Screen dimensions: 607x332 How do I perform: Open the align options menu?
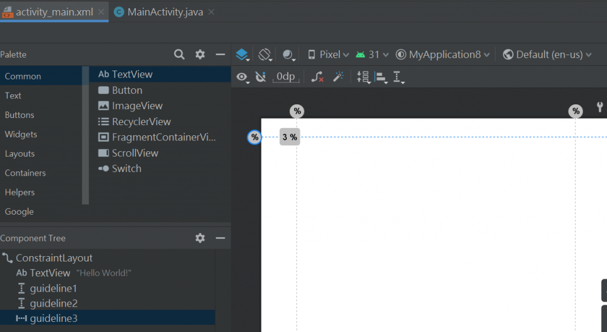pos(381,78)
